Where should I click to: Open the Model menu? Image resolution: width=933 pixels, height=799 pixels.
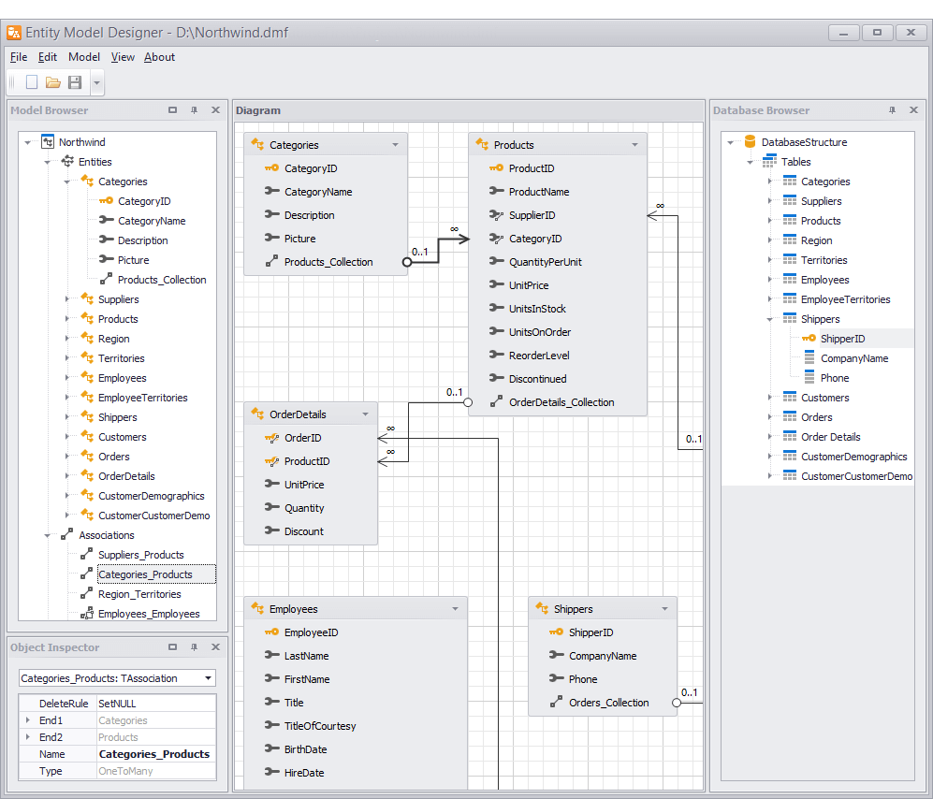pyautogui.click(x=83, y=57)
